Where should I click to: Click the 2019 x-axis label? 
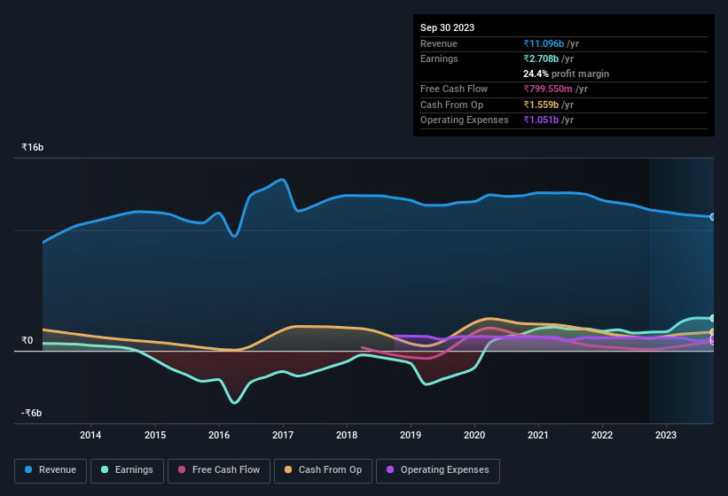click(411, 435)
